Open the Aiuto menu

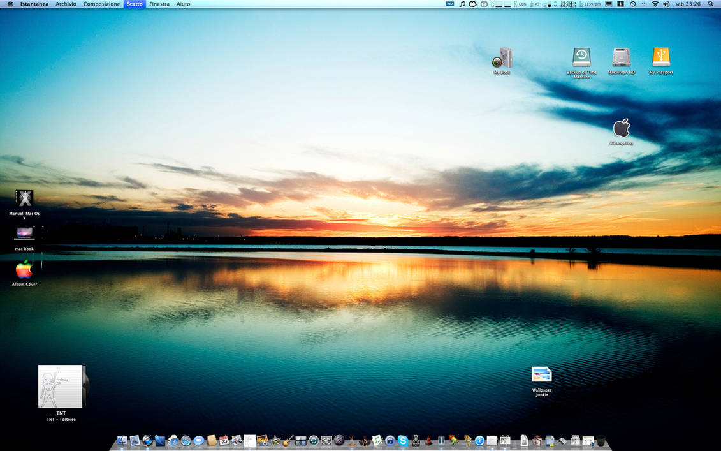[x=183, y=4]
